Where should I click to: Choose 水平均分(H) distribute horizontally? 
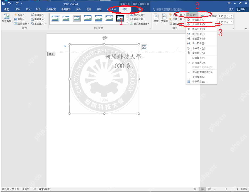(201, 48)
